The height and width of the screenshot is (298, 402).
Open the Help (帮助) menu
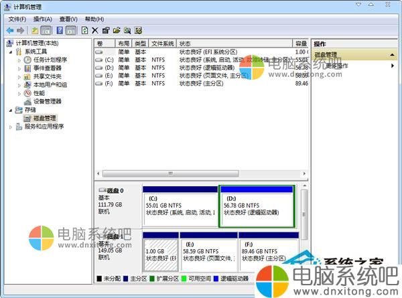[94, 19]
